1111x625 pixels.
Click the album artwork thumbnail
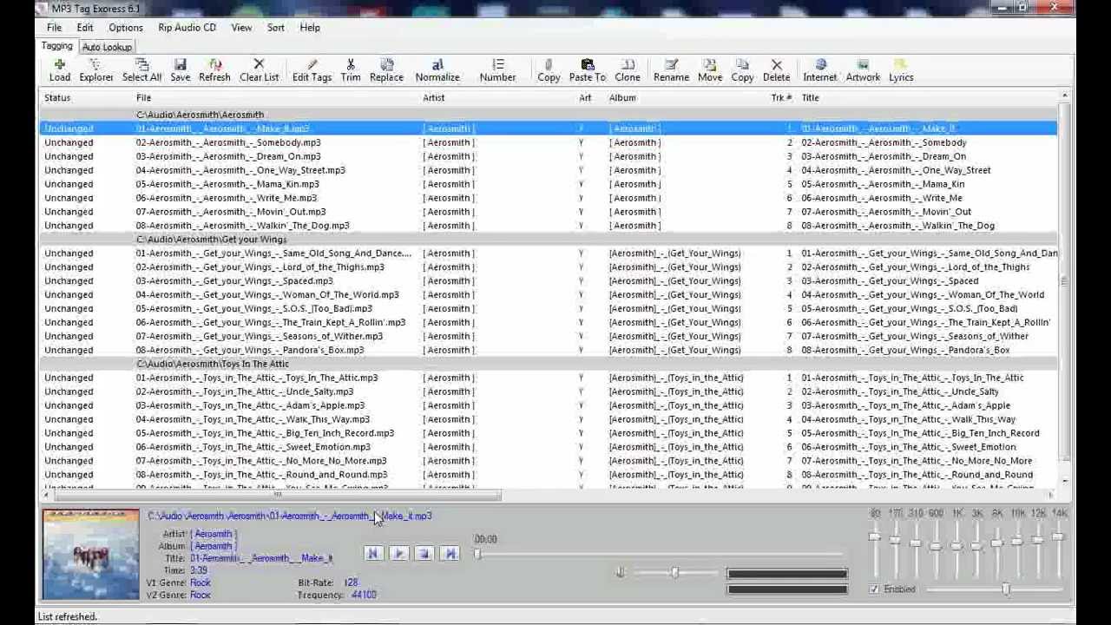(x=90, y=554)
